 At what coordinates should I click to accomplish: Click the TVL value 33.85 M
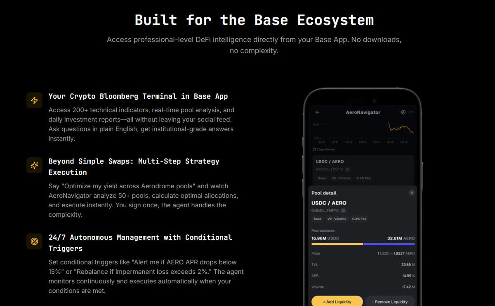tap(408, 265)
